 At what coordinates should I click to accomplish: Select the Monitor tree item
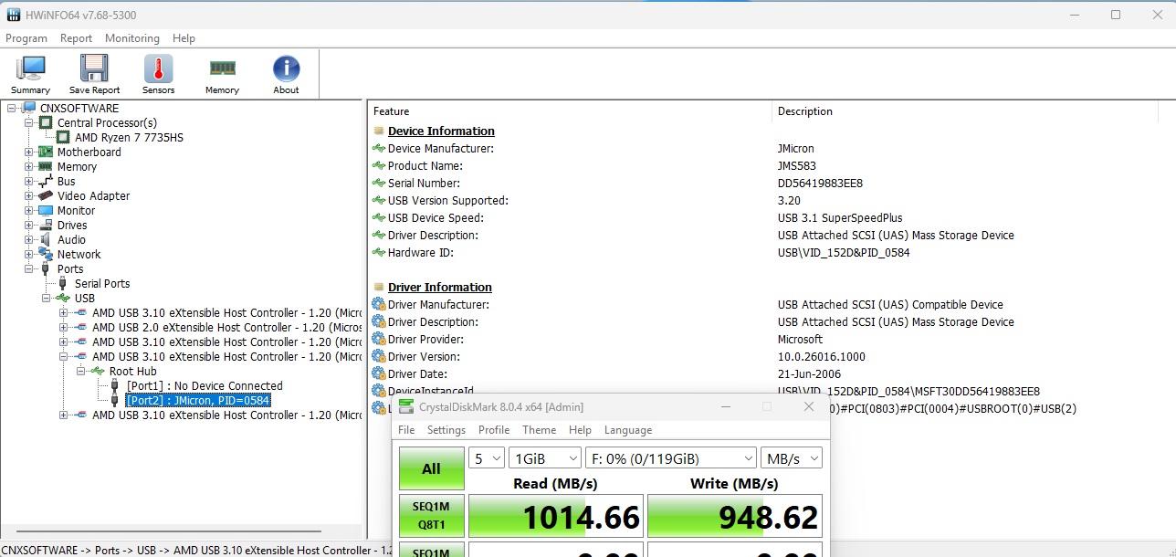(x=76, y=211)
